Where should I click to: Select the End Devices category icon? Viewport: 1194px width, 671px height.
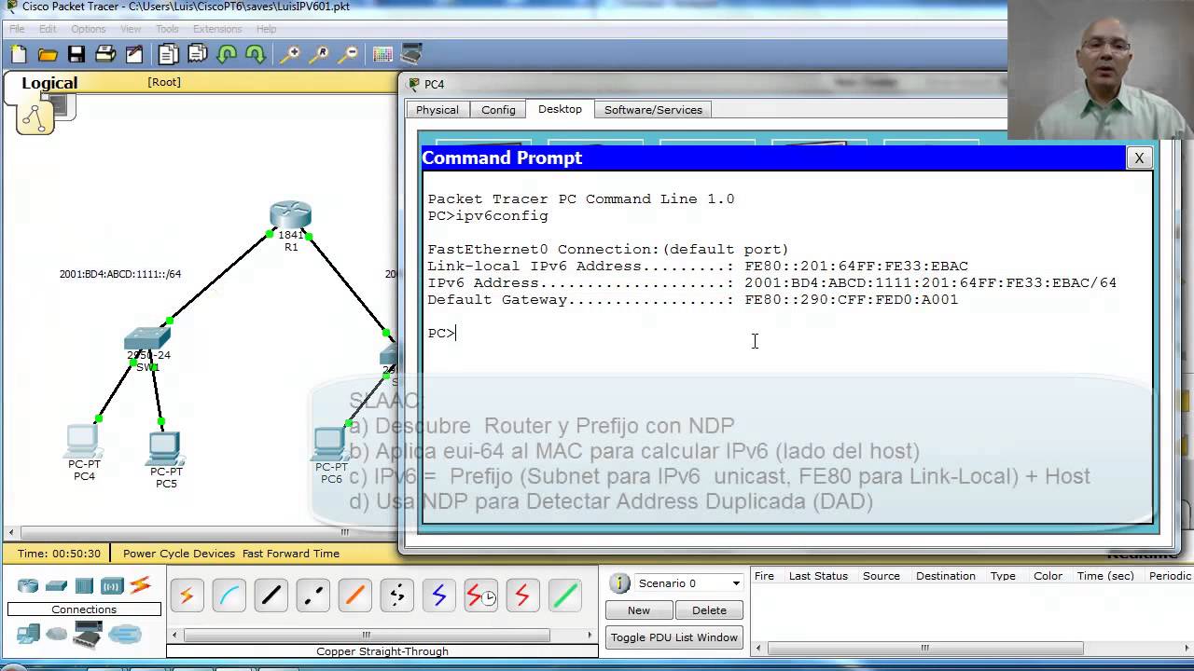28,635
